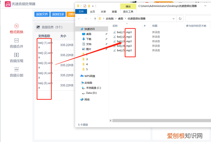Viewport: 211px width, 142px height.
Task: Select WPS网盘 in navigation pane
Action: 90,76
